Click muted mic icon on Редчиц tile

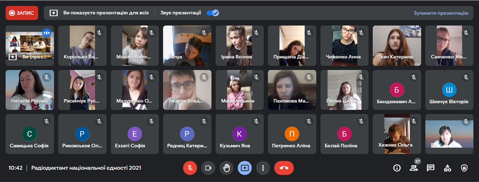204,122
